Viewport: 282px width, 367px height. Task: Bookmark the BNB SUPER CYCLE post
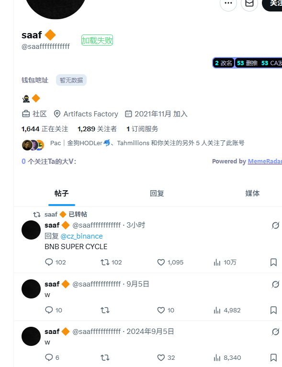pos(273,262)
